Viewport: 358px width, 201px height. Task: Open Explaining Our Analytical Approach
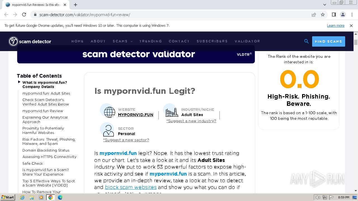point(45,119)
